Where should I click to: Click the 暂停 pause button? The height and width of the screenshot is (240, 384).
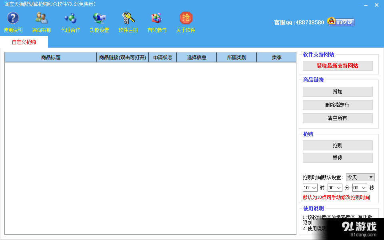point(338,158)
